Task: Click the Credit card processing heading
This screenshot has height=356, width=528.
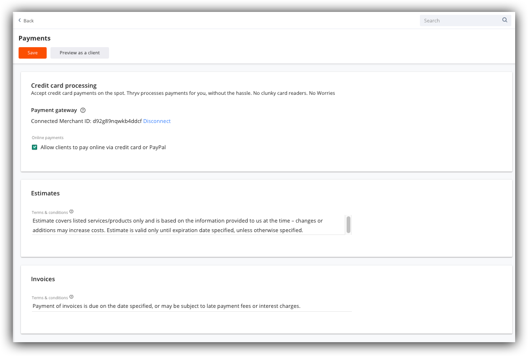Action: (64, 85)
